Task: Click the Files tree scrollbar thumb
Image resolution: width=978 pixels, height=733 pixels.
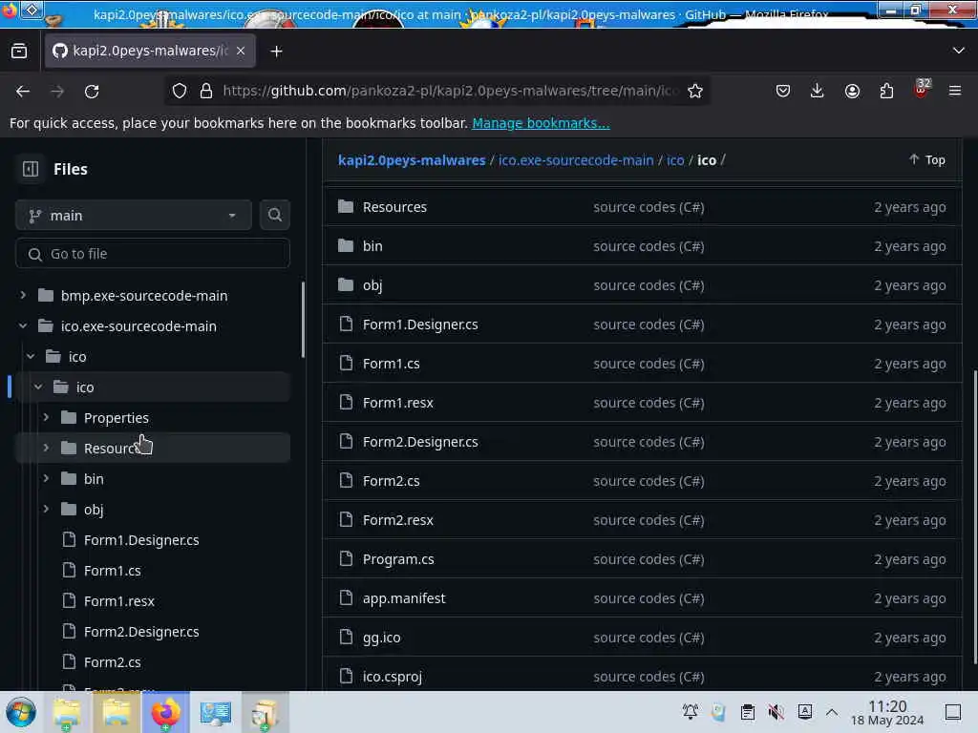Action: pos(303,320)
